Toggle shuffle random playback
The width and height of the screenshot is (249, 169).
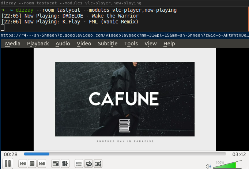(98, 164)
